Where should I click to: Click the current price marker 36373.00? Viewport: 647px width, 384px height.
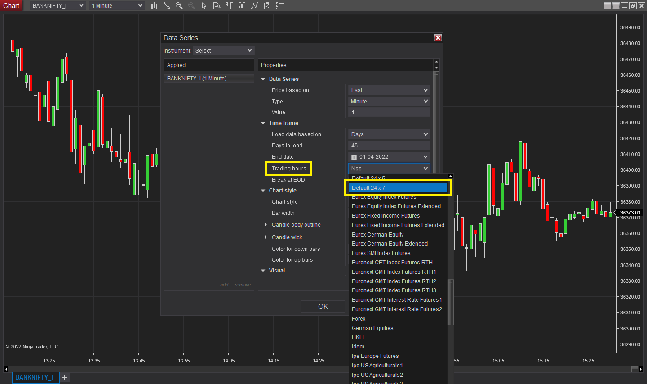click(630, 213)
